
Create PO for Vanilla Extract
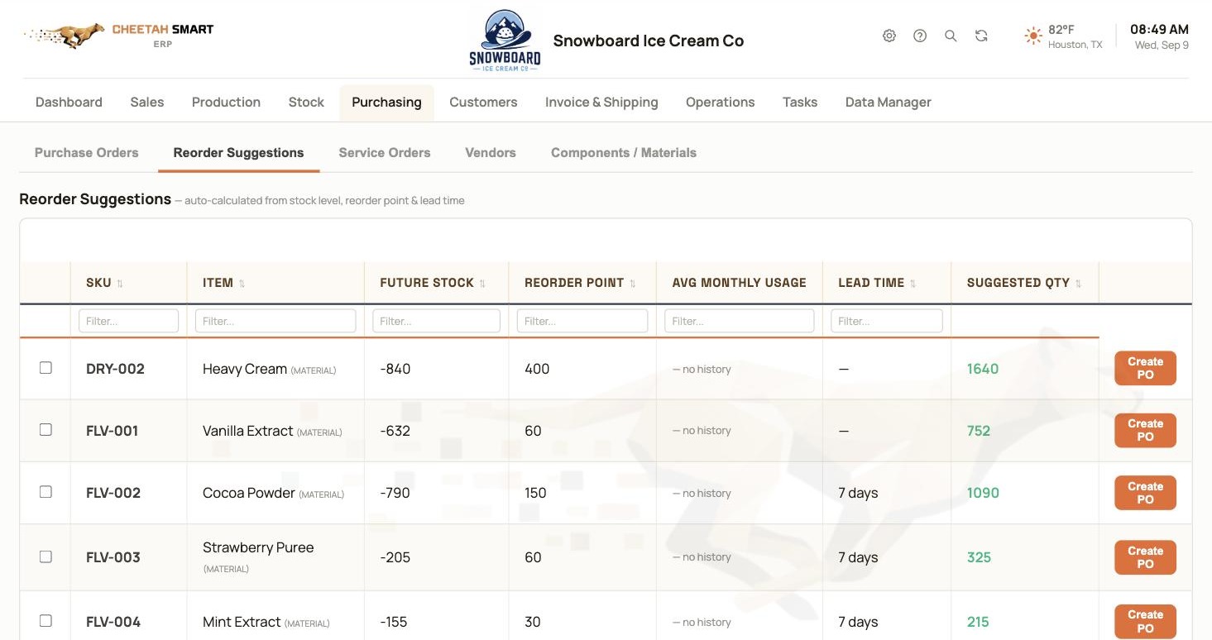[x=1145, y=430]
